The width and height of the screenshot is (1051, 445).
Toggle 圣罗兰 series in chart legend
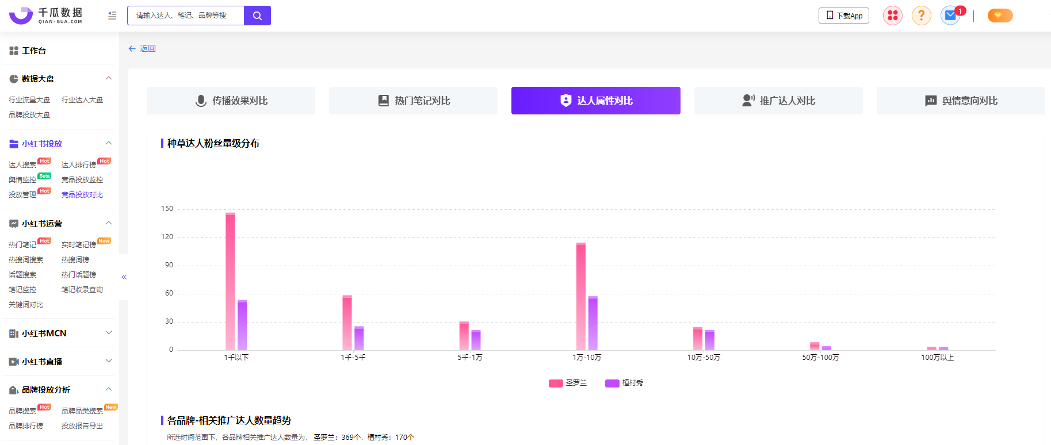click(568, 383)
